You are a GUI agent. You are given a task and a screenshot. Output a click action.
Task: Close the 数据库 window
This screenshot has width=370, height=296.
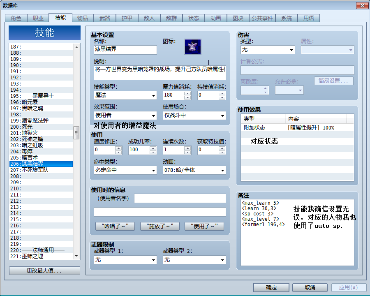point(362,5)
